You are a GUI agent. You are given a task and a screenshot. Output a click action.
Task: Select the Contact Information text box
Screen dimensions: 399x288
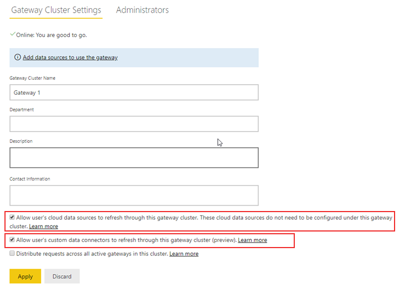(x=134, y=195)
